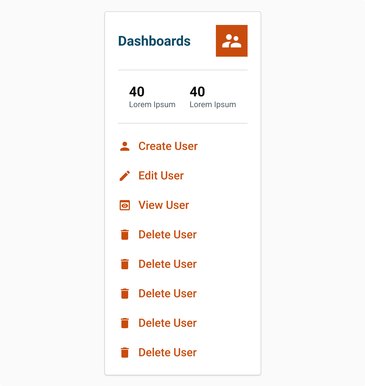The height and width of the screenshot is (386, 365).
Task: Click the bottom Delete User link
Action: point(168,353)
